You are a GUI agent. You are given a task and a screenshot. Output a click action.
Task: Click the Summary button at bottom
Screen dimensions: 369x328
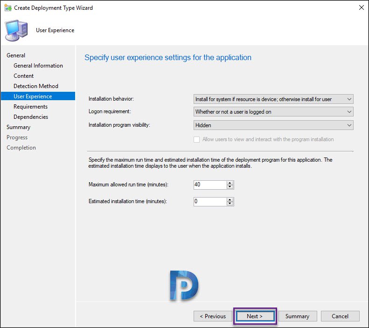[x=298, y=316]
